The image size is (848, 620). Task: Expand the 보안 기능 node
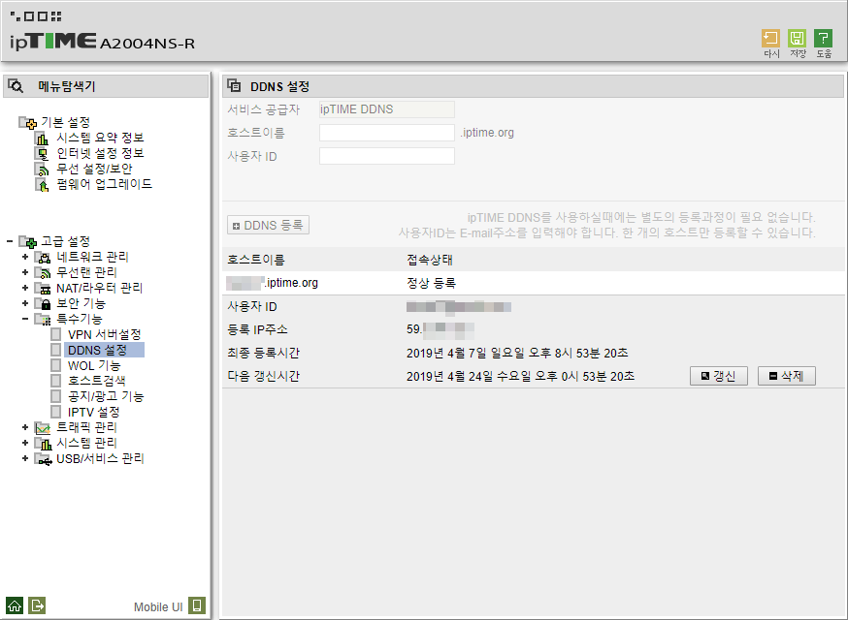(25, 303)
